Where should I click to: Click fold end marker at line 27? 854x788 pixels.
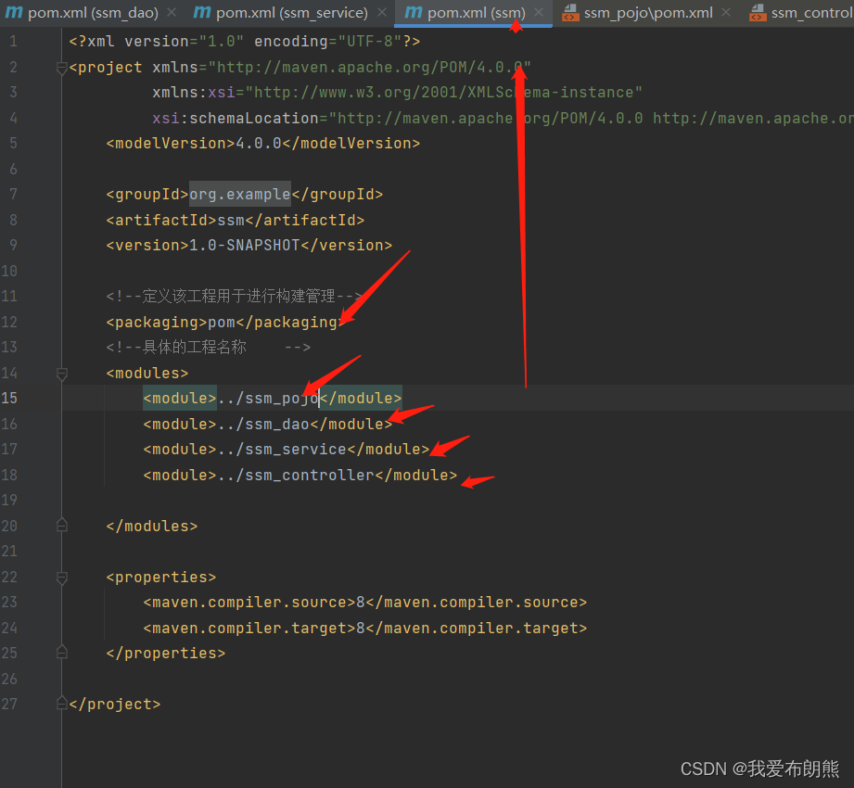[x=61, y=703]
